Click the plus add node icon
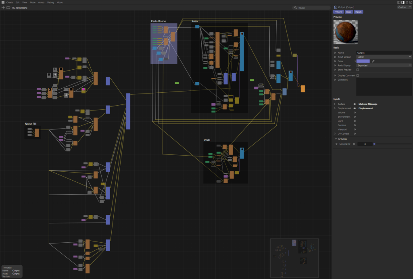Screen dimensions: 413x279 3,8
